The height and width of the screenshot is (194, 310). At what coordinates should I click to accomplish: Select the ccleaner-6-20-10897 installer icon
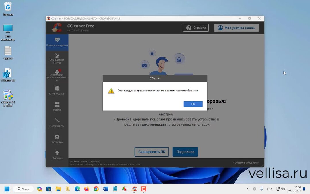pos(8,98)
